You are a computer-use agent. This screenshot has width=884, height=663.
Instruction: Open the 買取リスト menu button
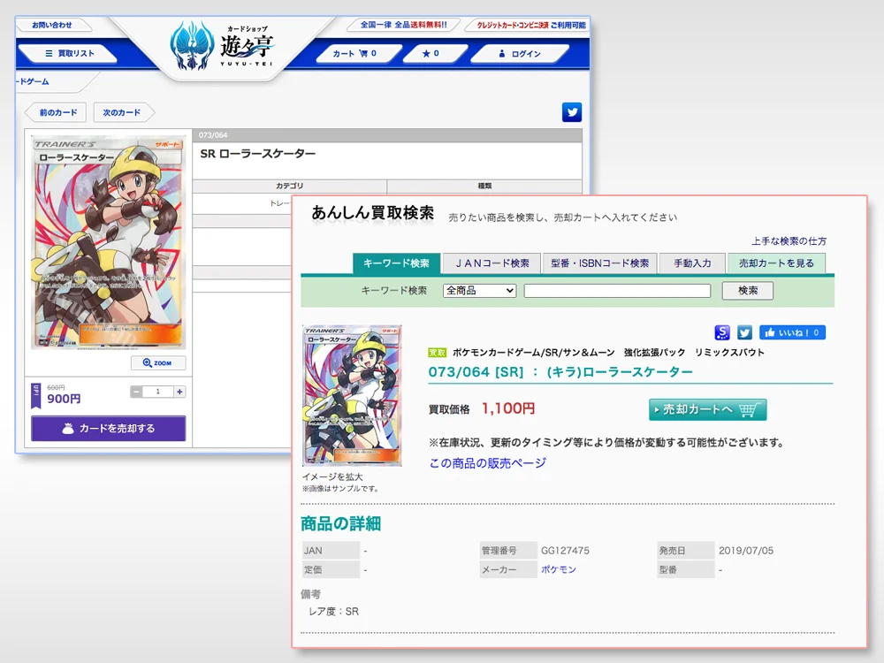point(69,54)
